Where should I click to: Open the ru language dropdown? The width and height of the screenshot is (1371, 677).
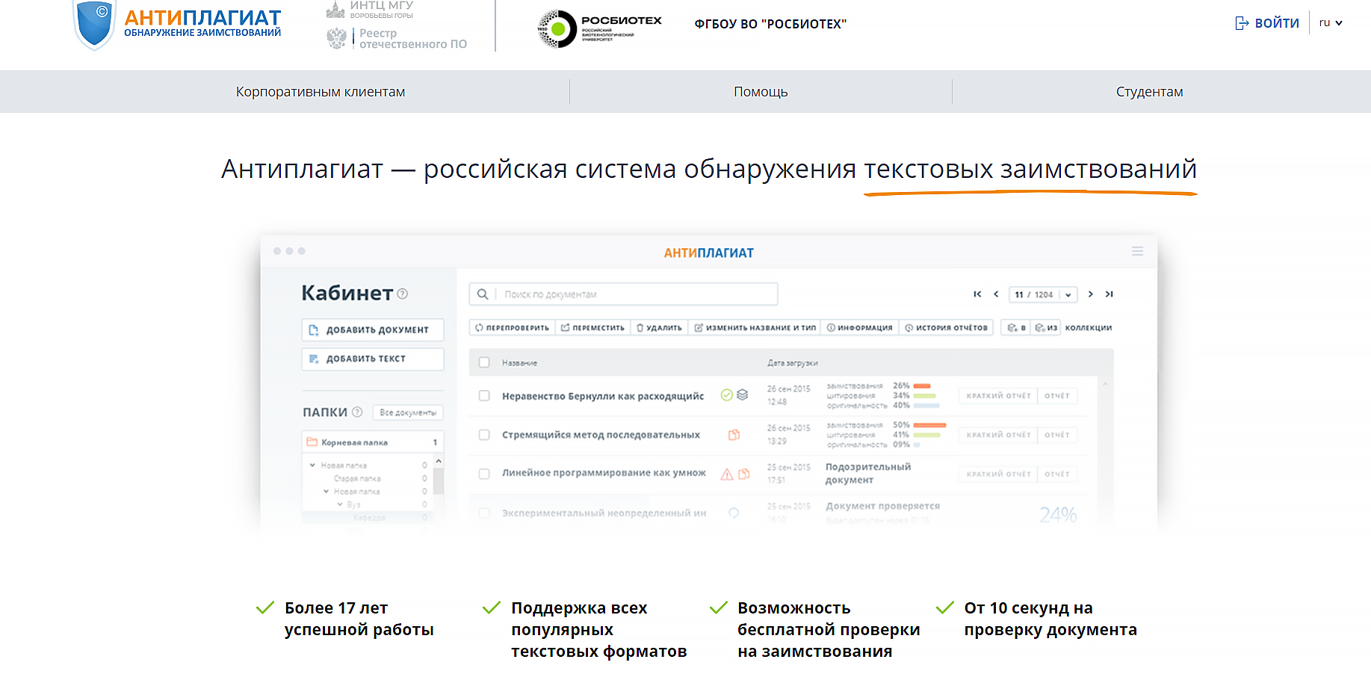(x=1331, y=23)
